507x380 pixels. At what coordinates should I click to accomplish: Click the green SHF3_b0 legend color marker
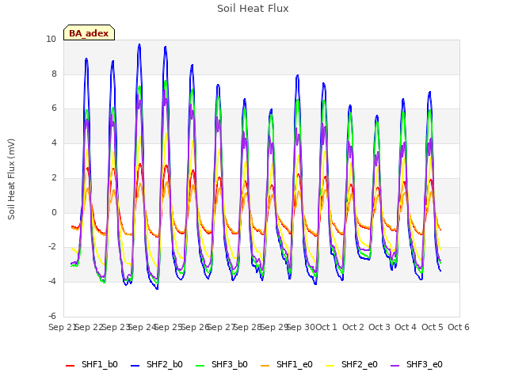pyautogui.click(x=200, y=366)
